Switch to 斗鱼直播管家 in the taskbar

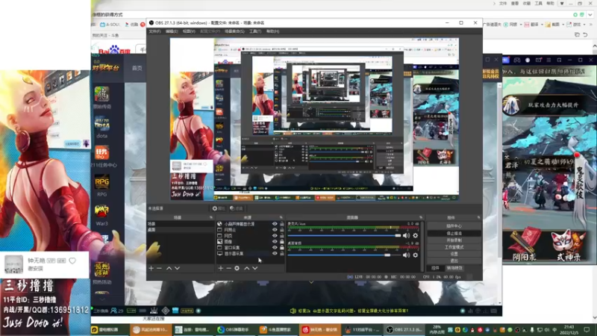[278, 329]
